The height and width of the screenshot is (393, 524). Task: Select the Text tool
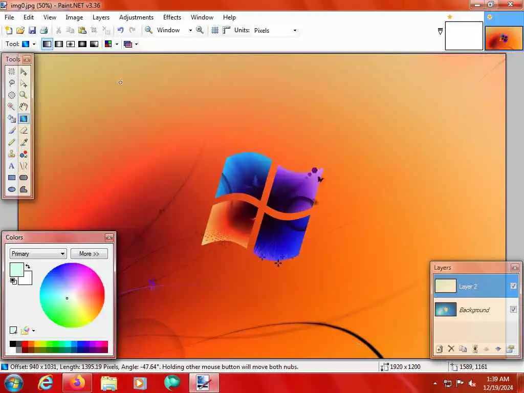click(12, 166)
